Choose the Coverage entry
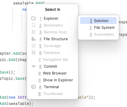 click(53, 46)
